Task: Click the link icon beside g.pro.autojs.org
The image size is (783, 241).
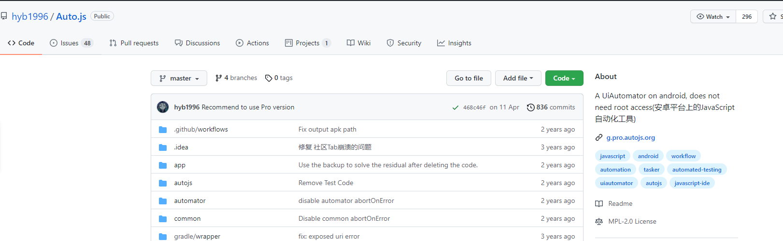Action: click(599, 137)
